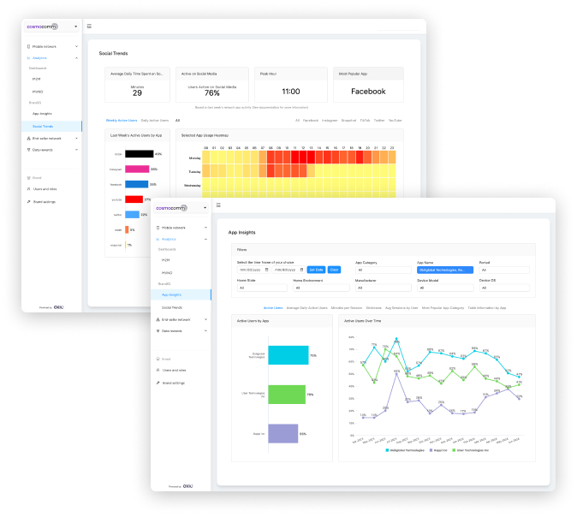This screenshot has width=577, height=517.
Task: Click Brand settings wrench icon, Social Trends window
Action: (29, 202)
